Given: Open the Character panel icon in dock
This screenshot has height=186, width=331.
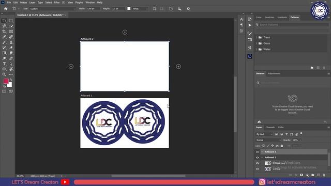Looking at the screenshot, I should [242, 19].
